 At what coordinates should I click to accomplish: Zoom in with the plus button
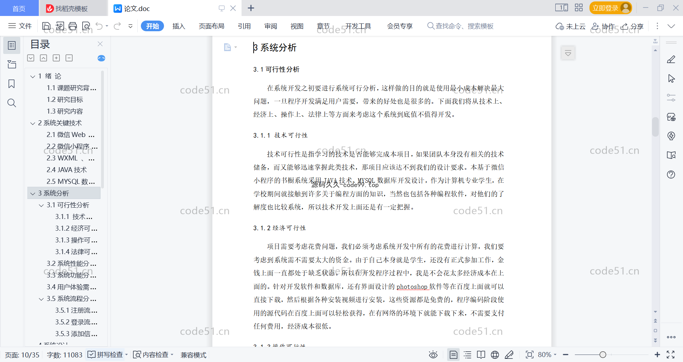point(657,355)
